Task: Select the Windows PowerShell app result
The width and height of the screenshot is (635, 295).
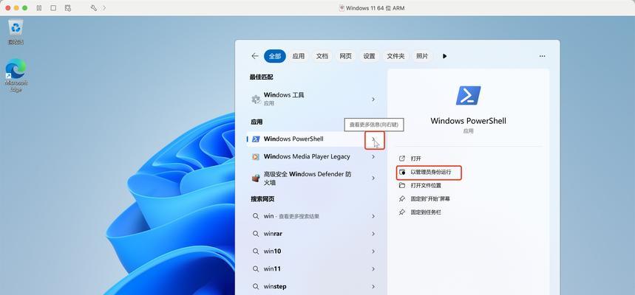Action: click(x=306, y=139)
